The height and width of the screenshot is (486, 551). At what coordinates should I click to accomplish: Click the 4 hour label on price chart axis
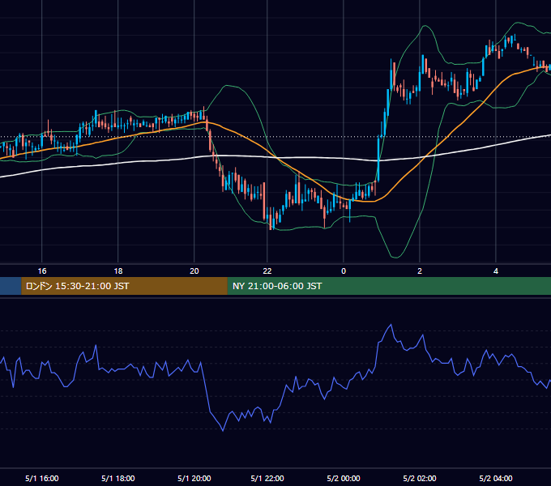tap(496, 271)
